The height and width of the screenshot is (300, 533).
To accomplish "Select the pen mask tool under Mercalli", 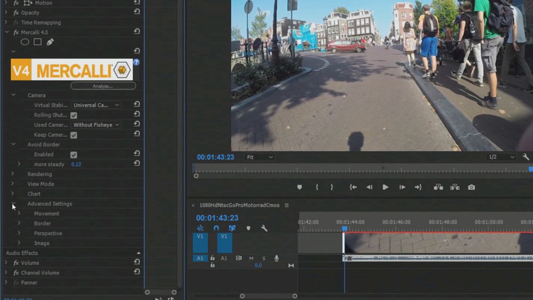I will point(50,42).
